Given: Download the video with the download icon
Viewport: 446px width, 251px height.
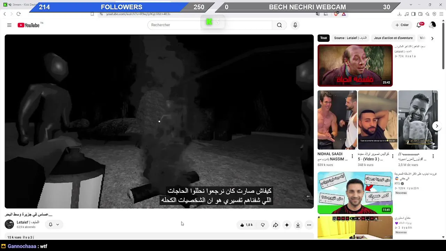Looking at the screenshot, I should pos(298,225).
